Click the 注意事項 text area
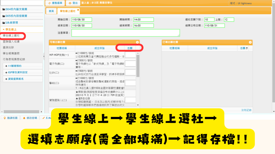The height and width of the screenshot is (154, 275). (x=125, y=33)
